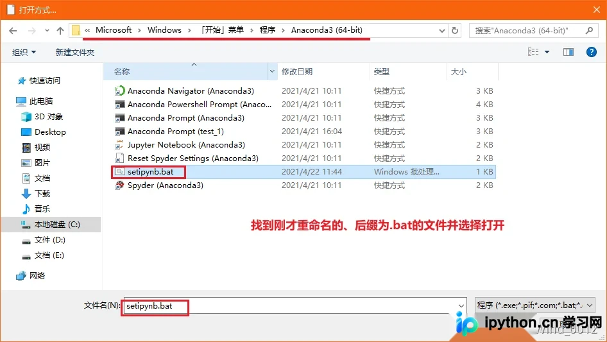Select Jupyter Notebook (Anaconda3) icon
607x342 pixels.
point(119,145)
